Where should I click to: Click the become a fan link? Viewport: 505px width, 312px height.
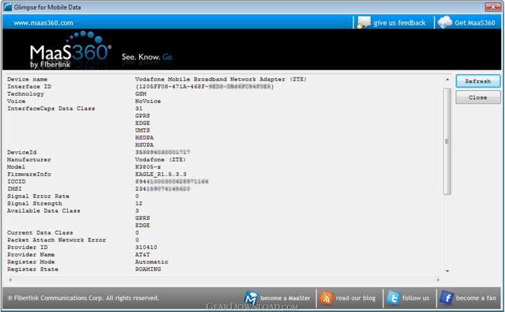[476, 298]
